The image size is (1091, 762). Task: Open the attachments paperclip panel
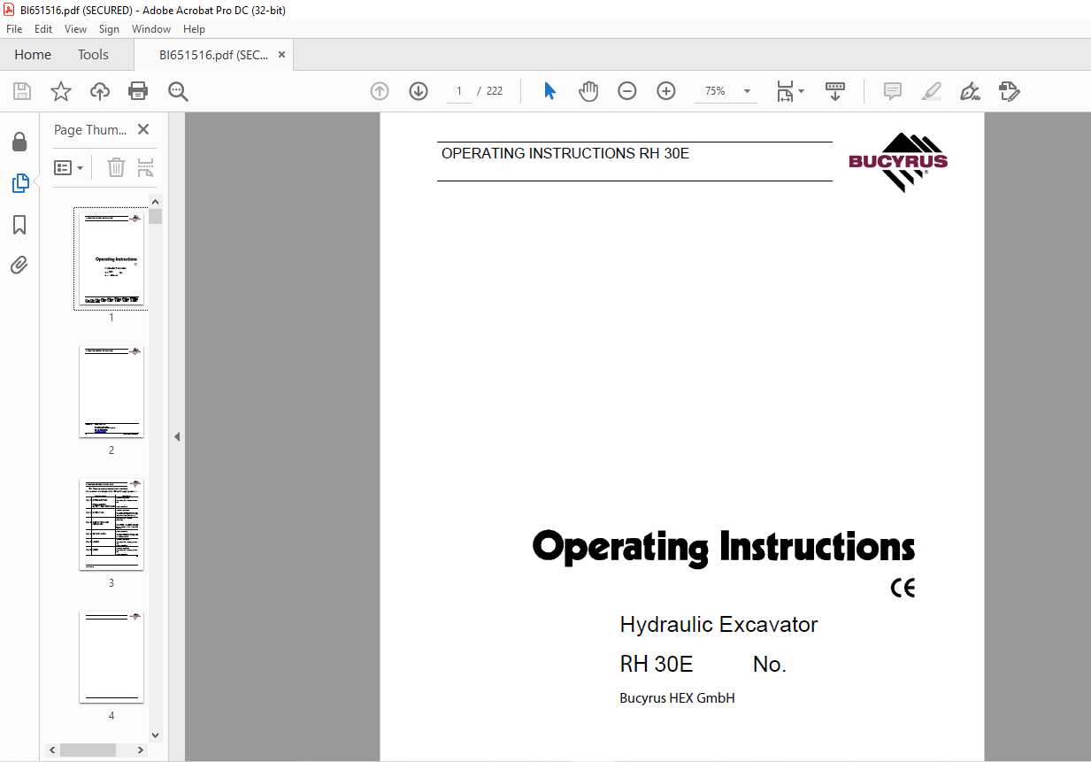(x=19, y=265)
